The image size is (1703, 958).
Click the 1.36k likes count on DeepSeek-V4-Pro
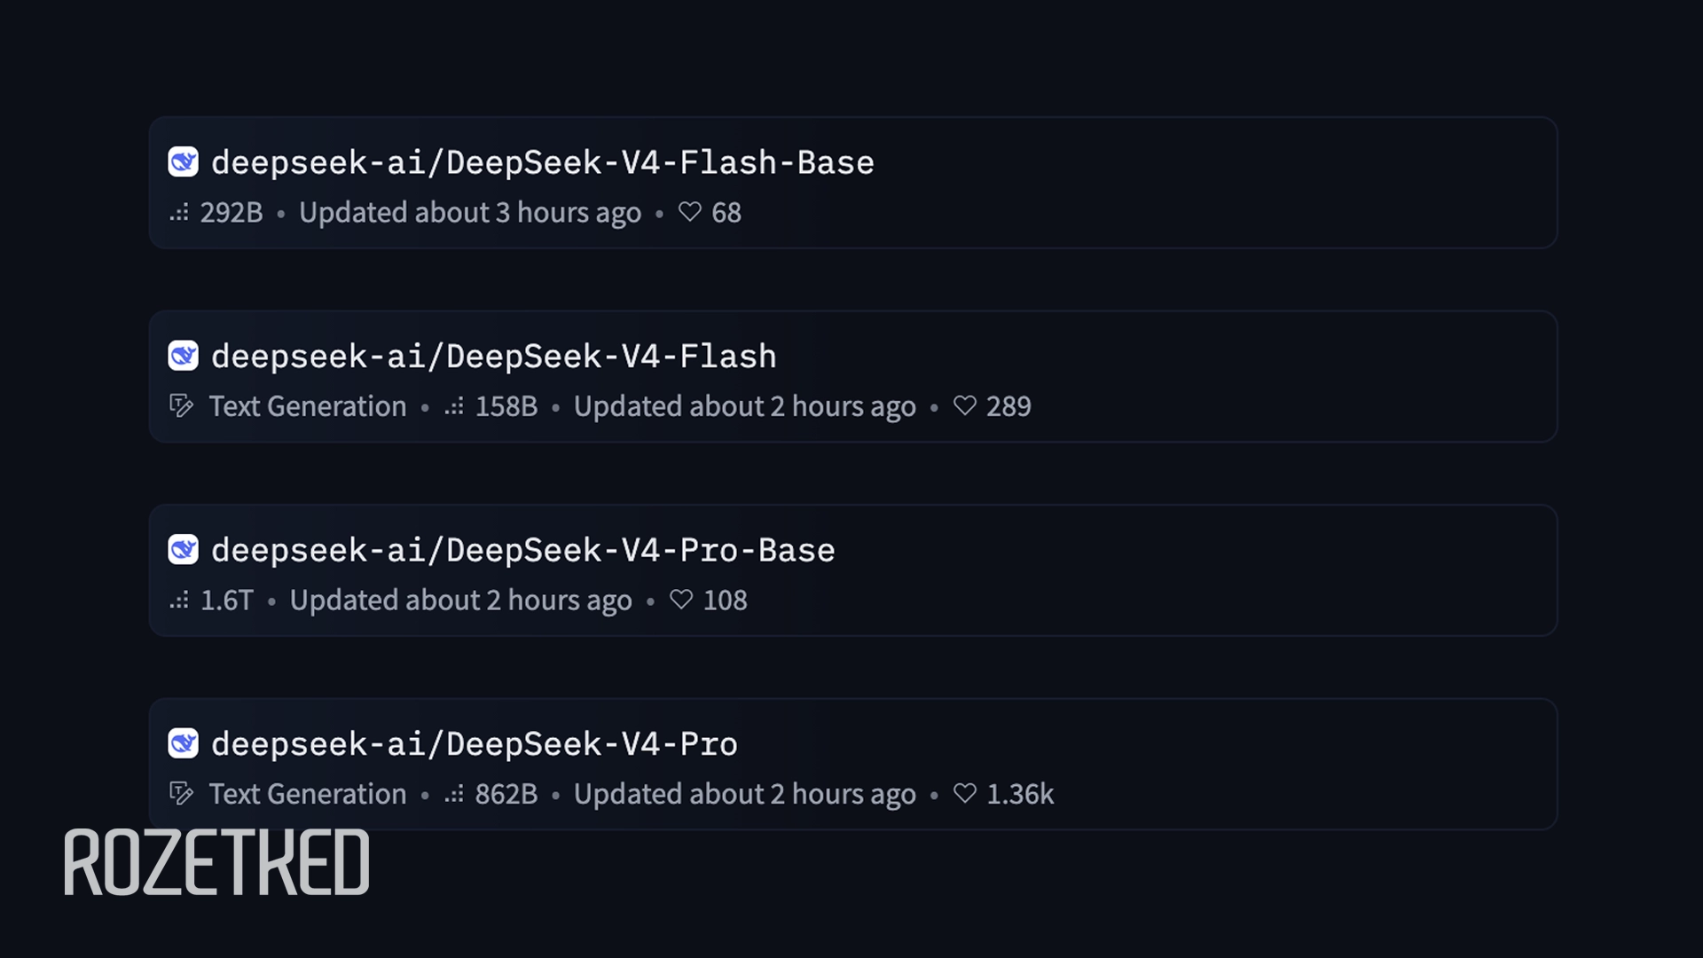(1018, 794)
